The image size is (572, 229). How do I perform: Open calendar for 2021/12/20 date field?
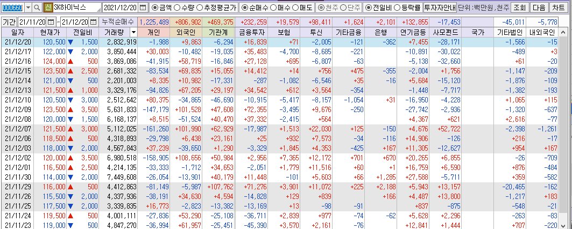[x=143, y=8]
